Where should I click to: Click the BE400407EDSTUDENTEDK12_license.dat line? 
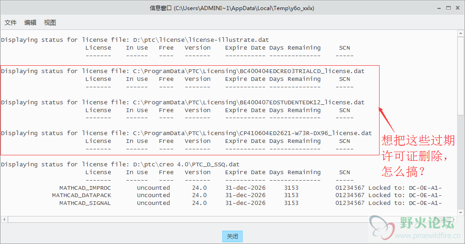tap(183, 102)
